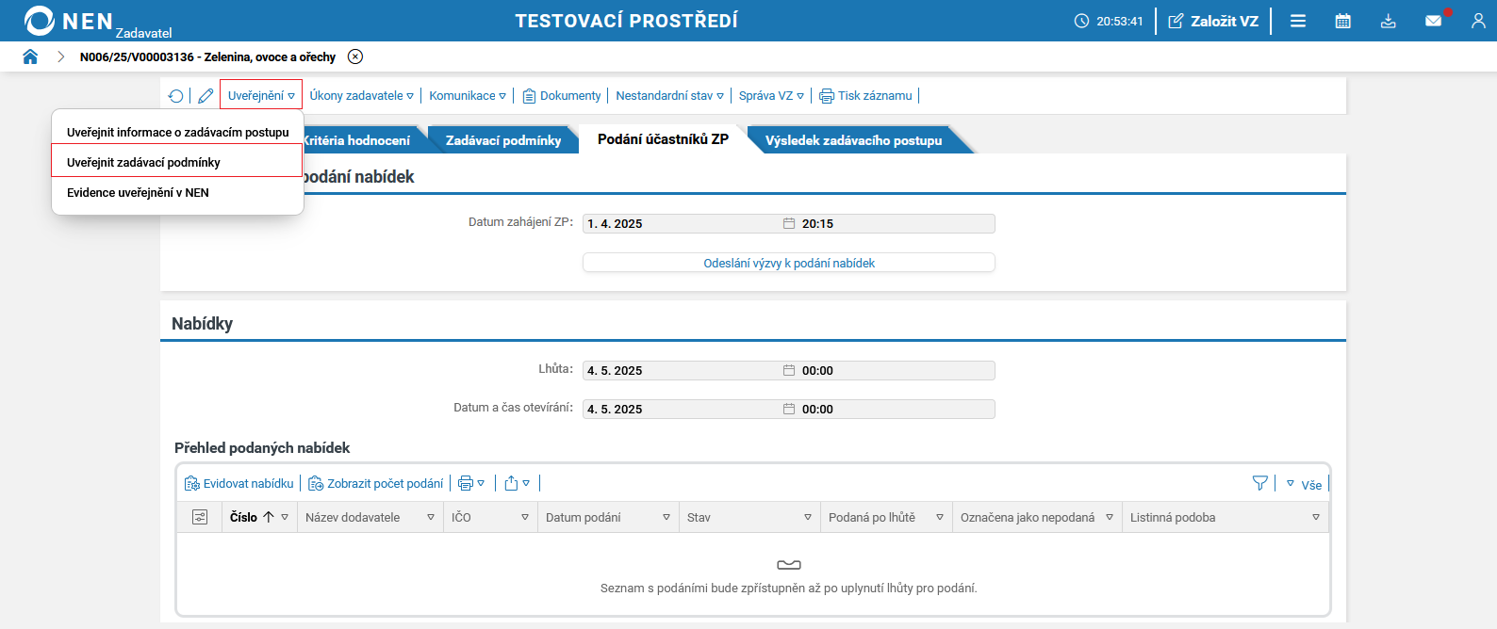Click the filter funnel icon
This screenshot has width=1497, height=629.
(1259, 483)
